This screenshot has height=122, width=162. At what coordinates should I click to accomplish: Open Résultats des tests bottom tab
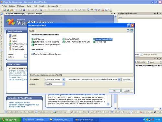tap(44, 112)
